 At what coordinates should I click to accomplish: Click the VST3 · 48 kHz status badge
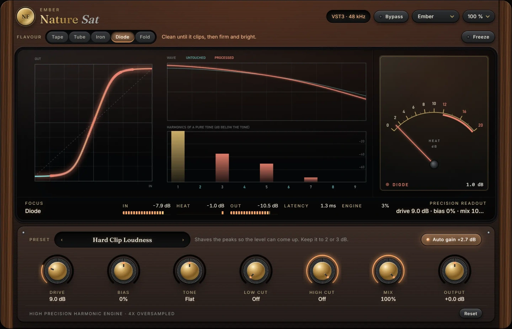(x=348, y=17)
